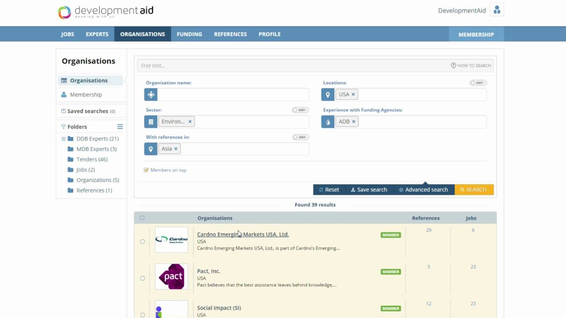Click the Save search button
The width and height of the screenshot is (566, 318).
[x=369, y=189]
